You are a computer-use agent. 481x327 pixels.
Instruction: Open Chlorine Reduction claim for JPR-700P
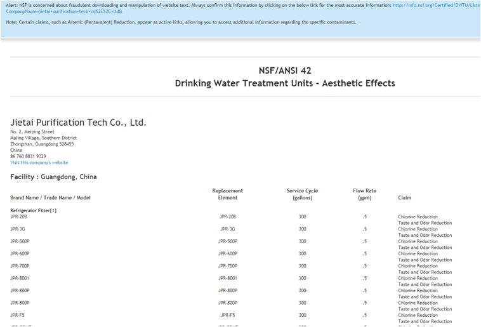418,266
